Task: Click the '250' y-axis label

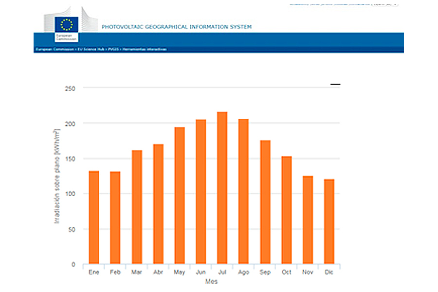Action: [70, 88]
